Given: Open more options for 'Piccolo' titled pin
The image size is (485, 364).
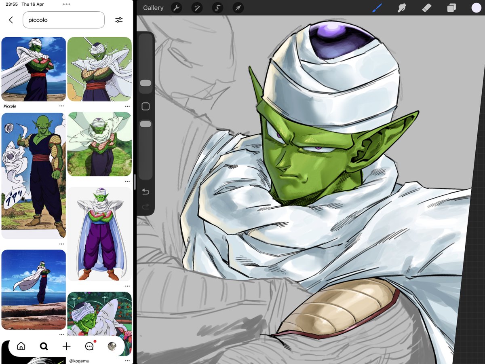Looking at the screenshot, I should [61, 106].
